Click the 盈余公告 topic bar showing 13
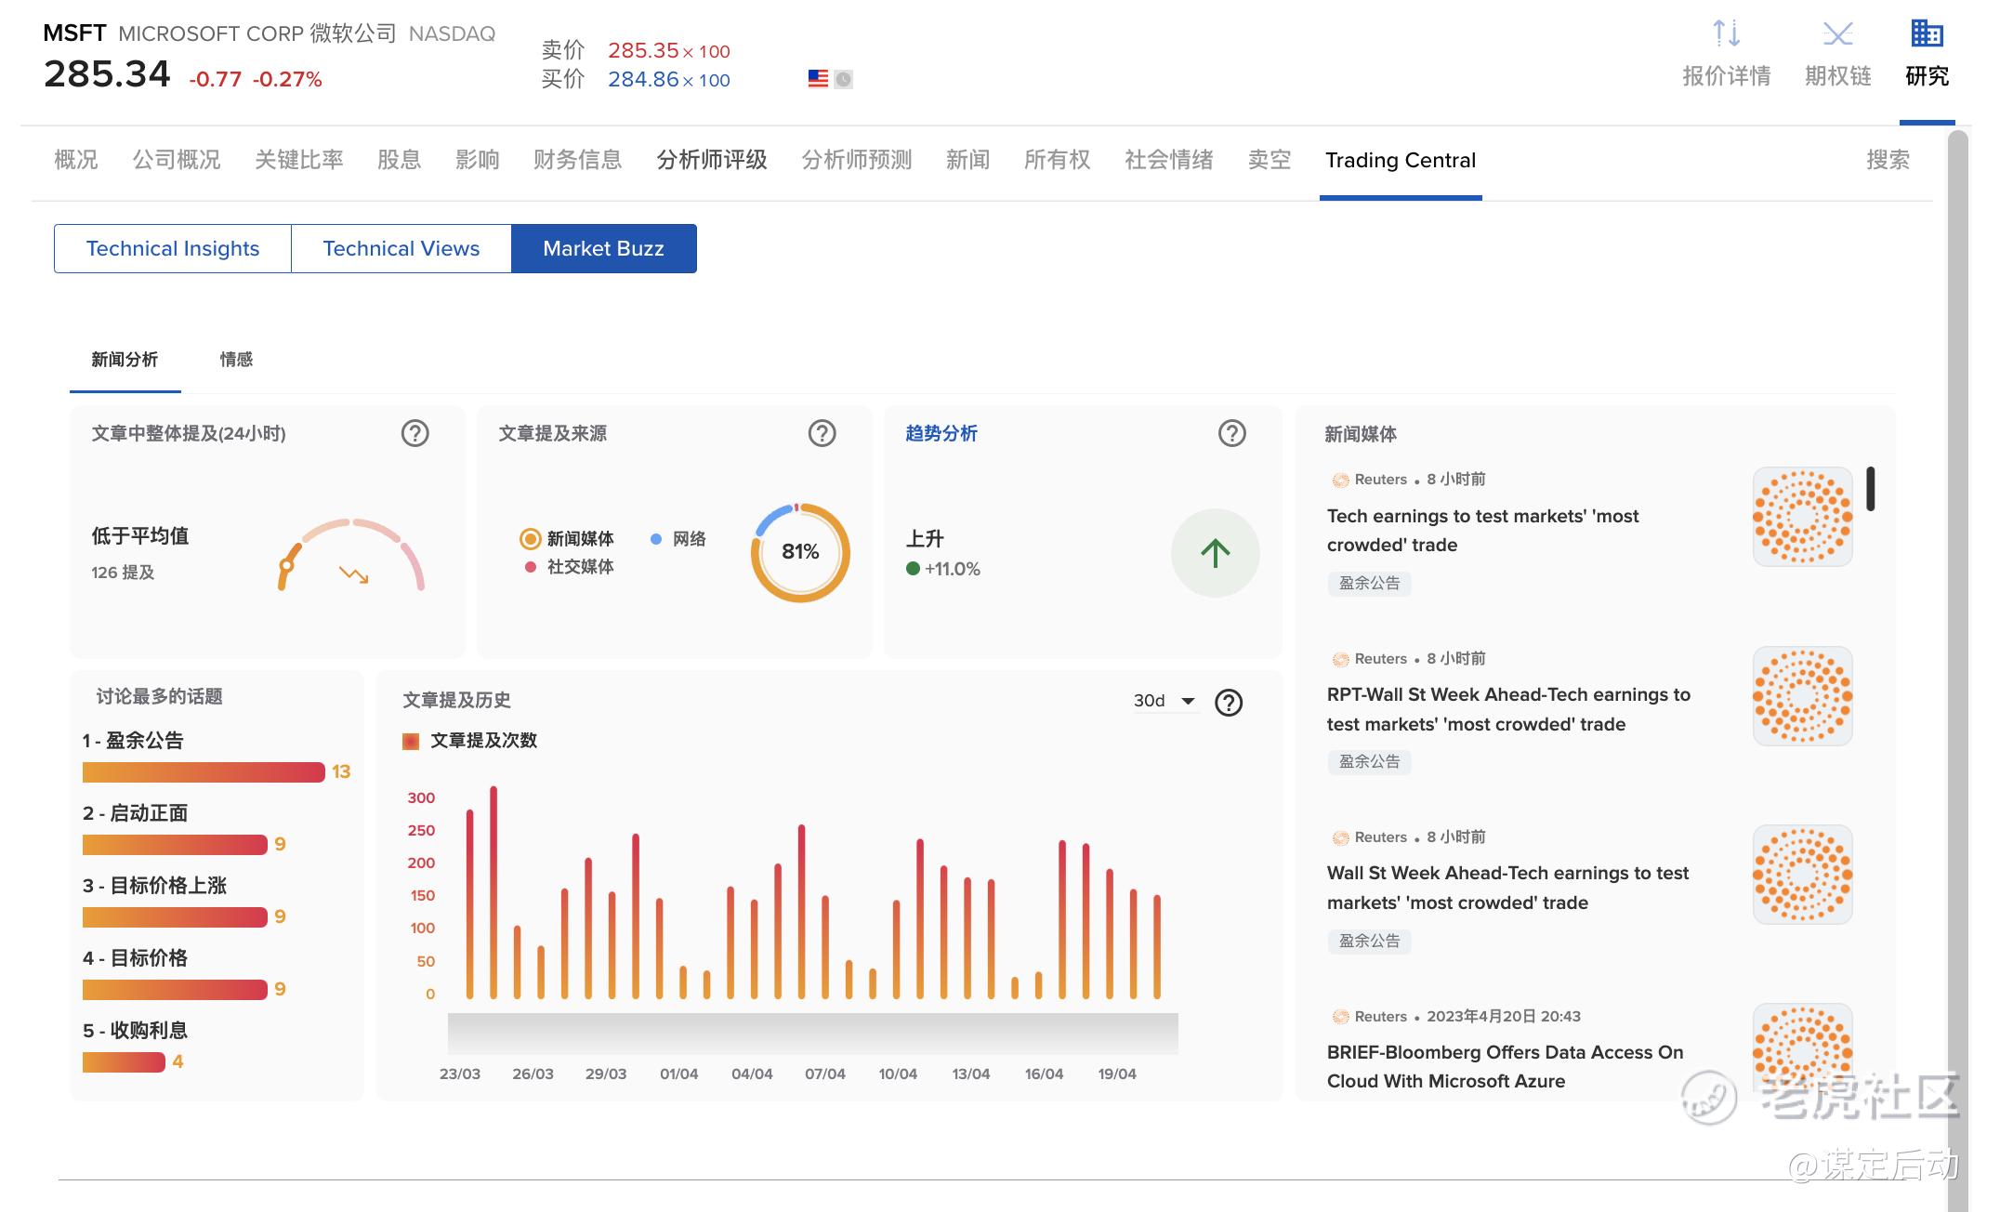The image size is (2000, 1212). 204,772
